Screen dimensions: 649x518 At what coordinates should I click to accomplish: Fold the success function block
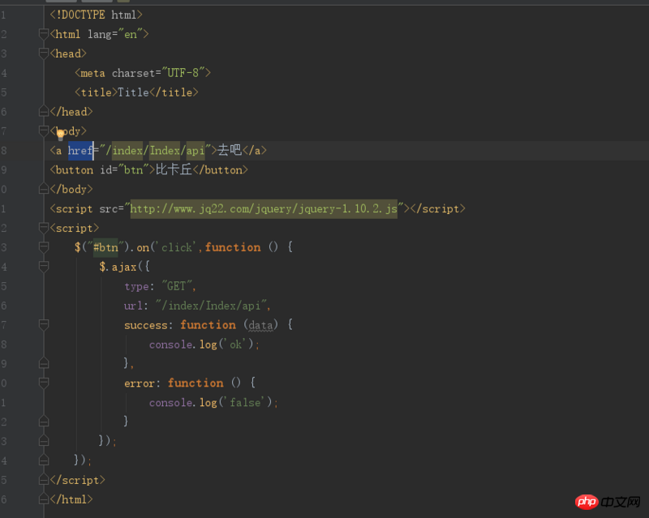pyautogui.click(x=44, y=325)
